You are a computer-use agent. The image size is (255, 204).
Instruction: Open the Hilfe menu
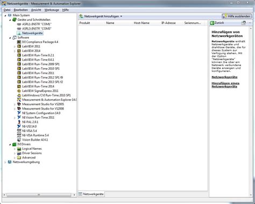tap(65, 10)
